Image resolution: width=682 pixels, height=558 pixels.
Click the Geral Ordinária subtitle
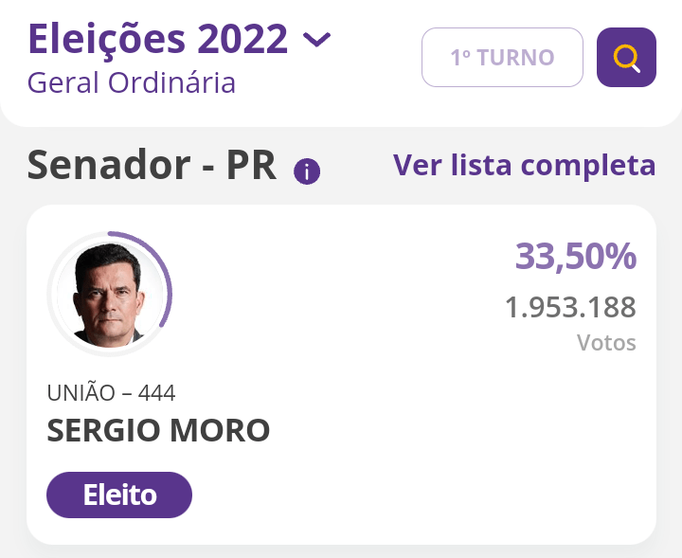[131, 82]
